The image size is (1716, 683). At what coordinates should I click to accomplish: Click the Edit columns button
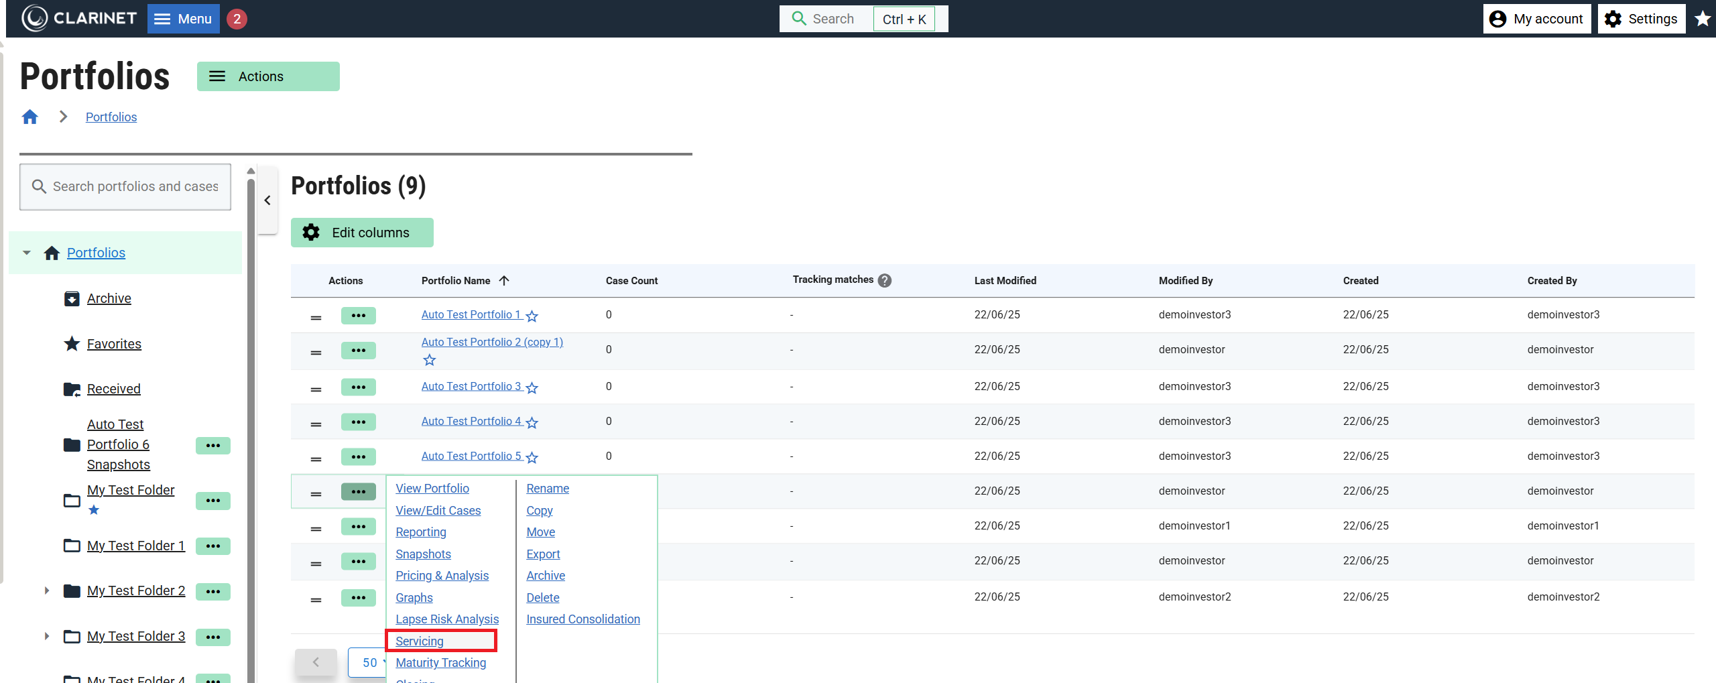point(362,233)
